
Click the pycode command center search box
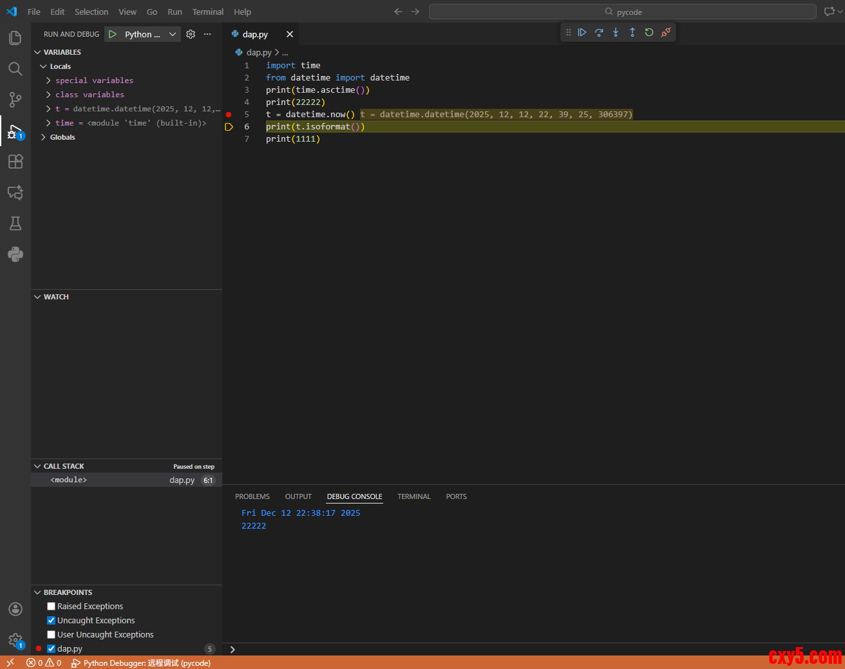[x=622, y=12]
